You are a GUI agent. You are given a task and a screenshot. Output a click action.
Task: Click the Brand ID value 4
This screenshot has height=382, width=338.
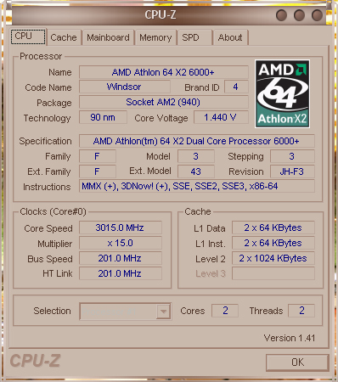[236, 87]
